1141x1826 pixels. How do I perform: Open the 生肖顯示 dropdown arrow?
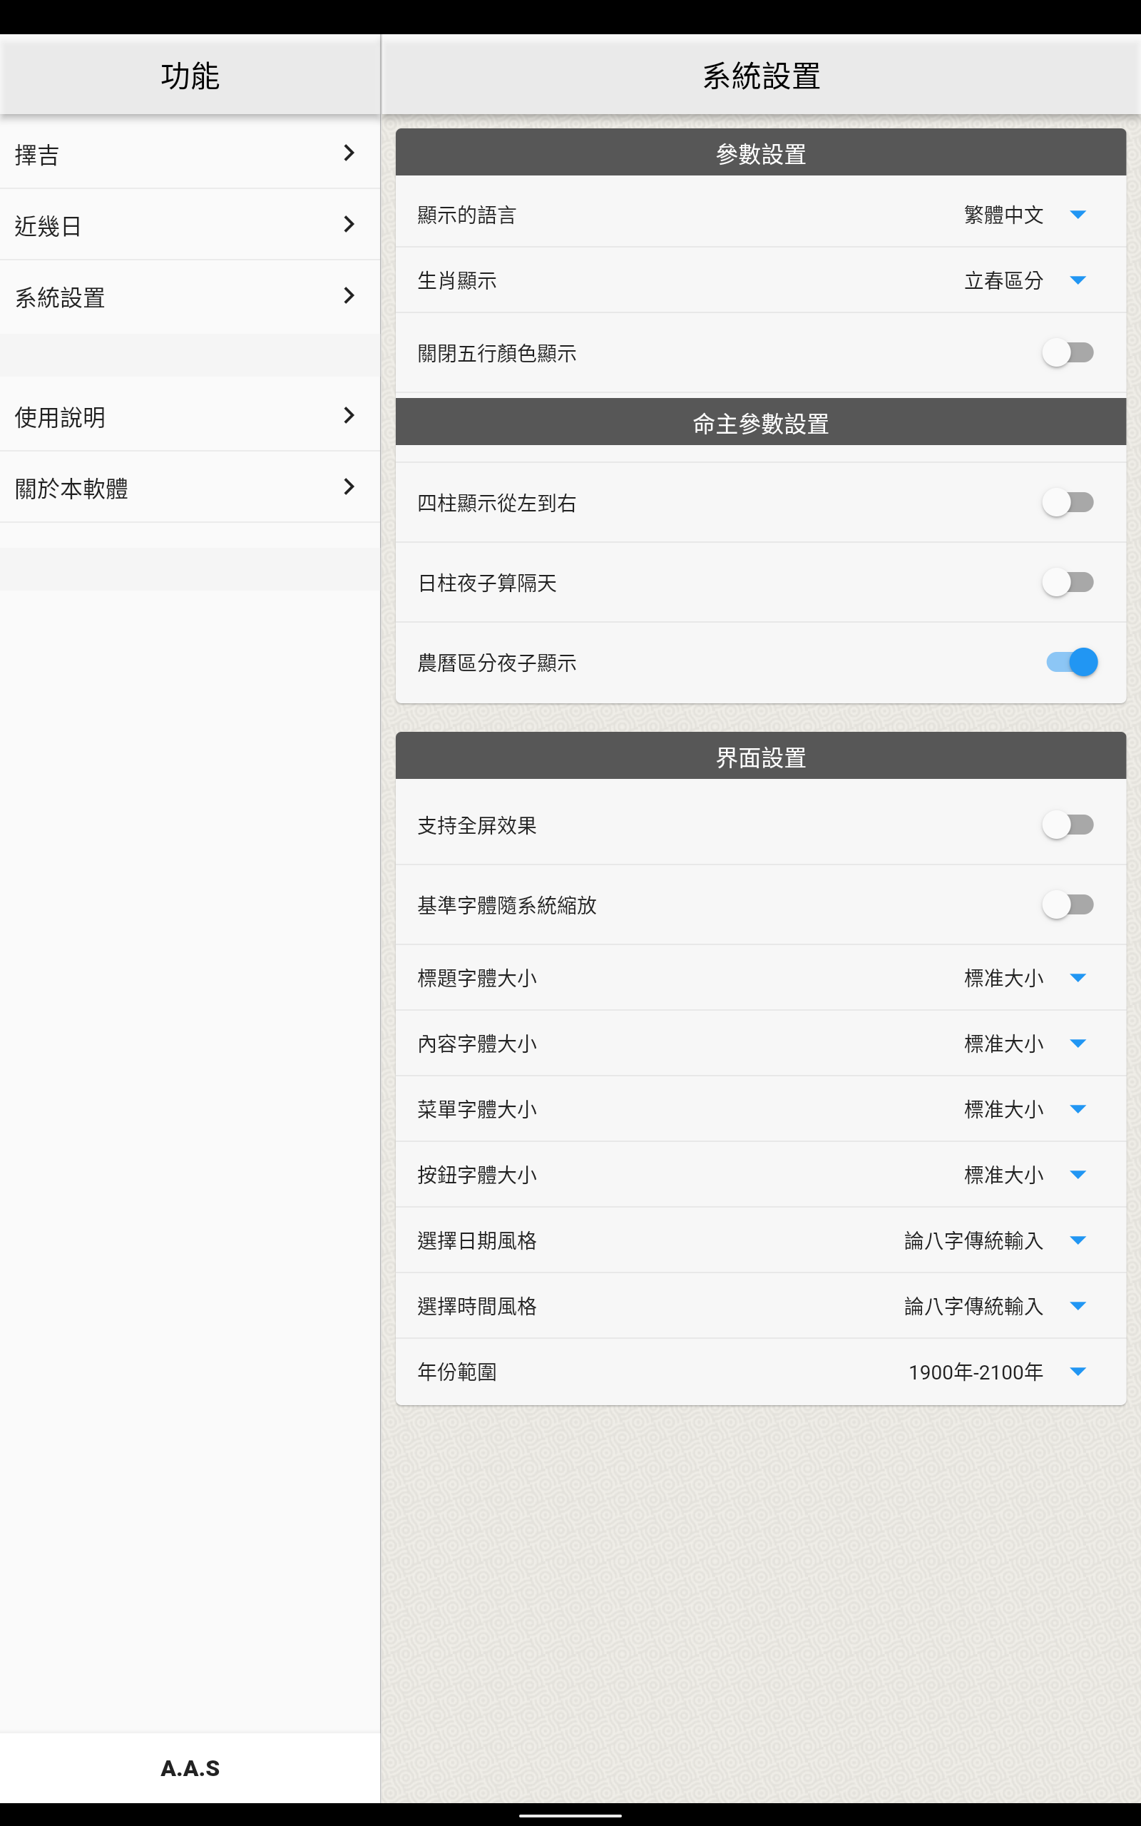click(x=1078, y=281)
